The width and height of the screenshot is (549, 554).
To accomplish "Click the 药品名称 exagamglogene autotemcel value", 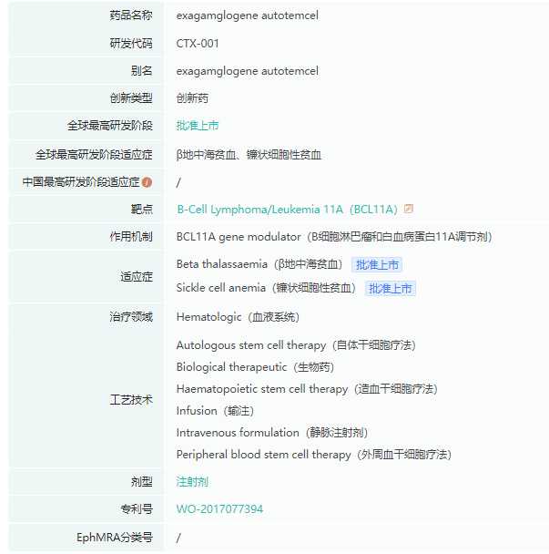I will point(247,15).
